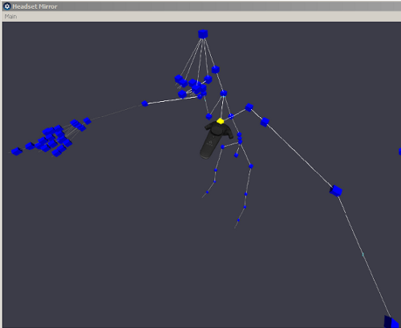
Task: Click the blue cube midway down the long right branch
Action: (x=336, y=191)
